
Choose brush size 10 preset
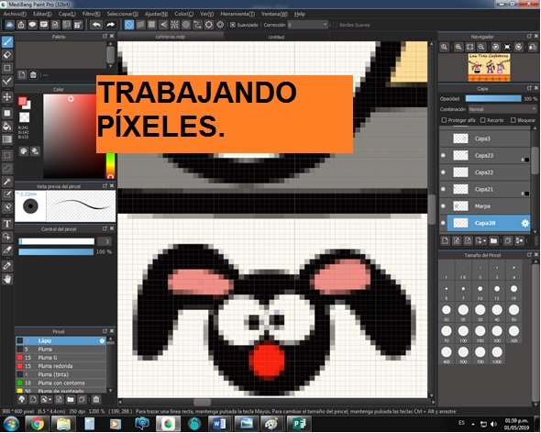tap(480, 292)
